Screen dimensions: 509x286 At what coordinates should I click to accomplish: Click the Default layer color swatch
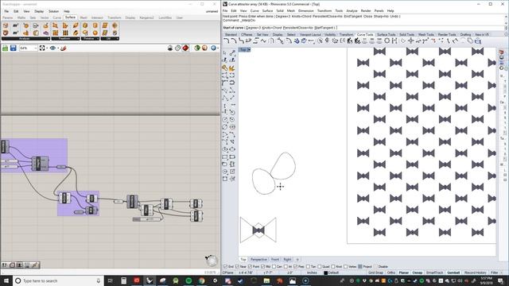[x=325, y=272]
